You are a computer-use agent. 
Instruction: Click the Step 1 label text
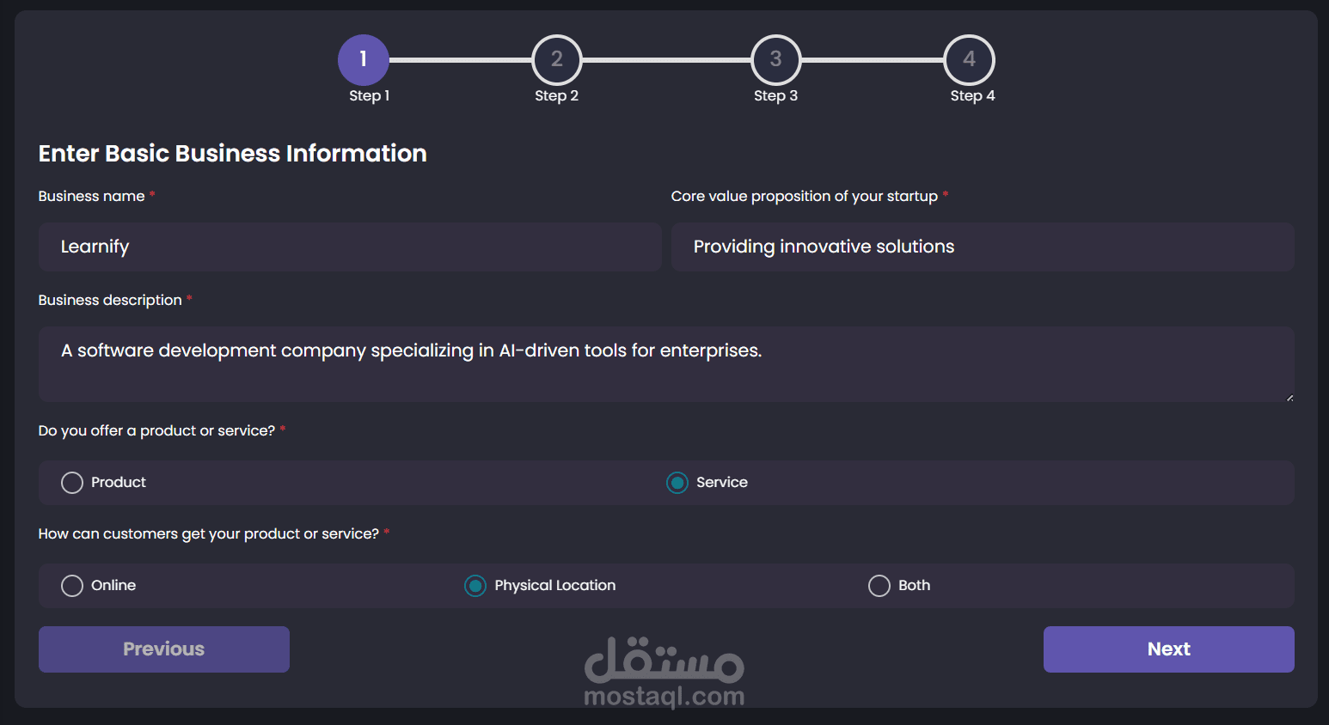coord(369,95)
